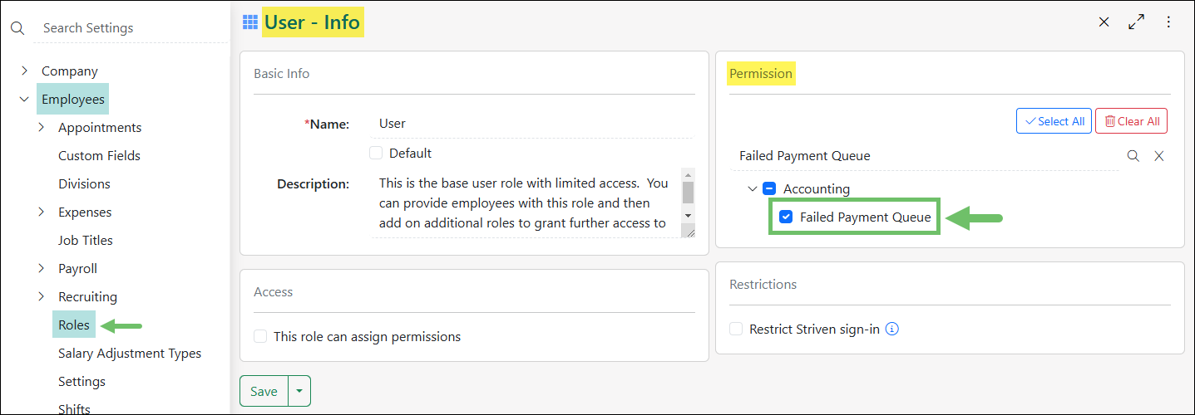Open Custom Fields in the sidebar
The width and height of the screenshot is (1195, 415).
click(x=99, y=155)
